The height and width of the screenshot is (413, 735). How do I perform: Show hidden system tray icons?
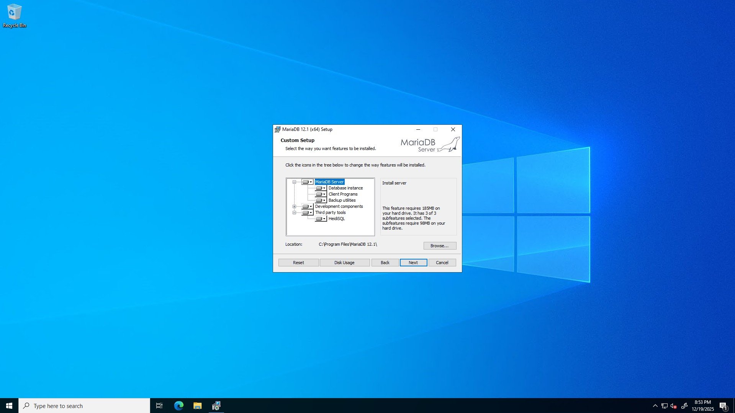[x=655, y=406]
